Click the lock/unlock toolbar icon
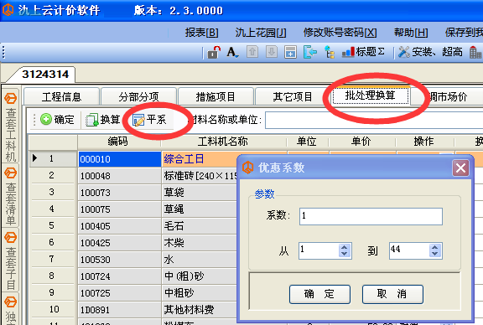Viewport: 483px width, 325px height. point(214,52)
